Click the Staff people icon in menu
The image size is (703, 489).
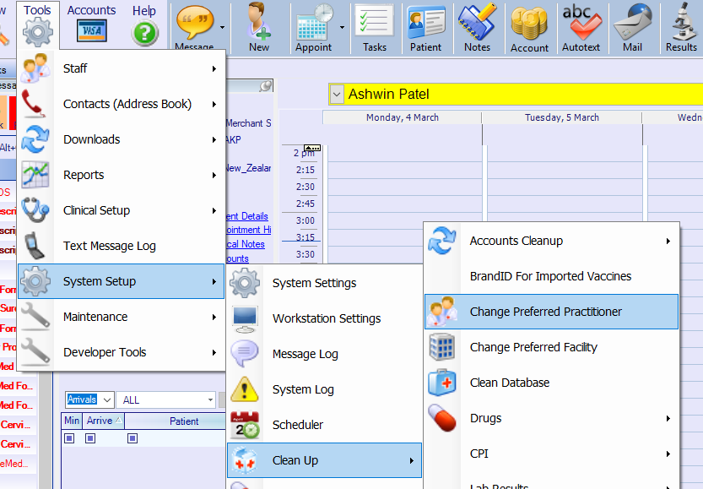pyautogui.click(x=35, y=68)
